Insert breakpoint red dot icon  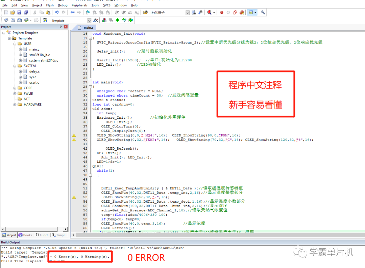click(x=222, y=12)
